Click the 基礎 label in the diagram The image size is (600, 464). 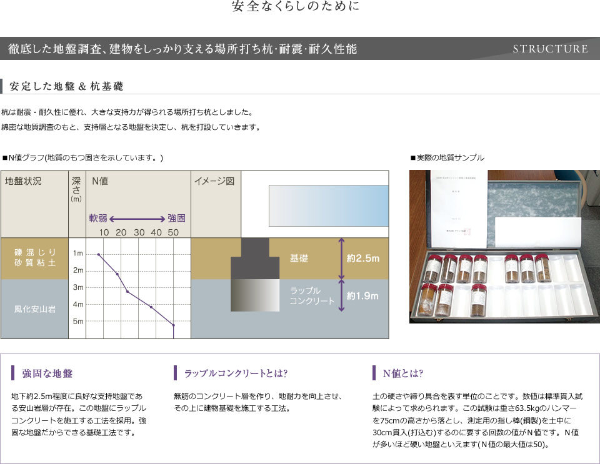[299, 258]
